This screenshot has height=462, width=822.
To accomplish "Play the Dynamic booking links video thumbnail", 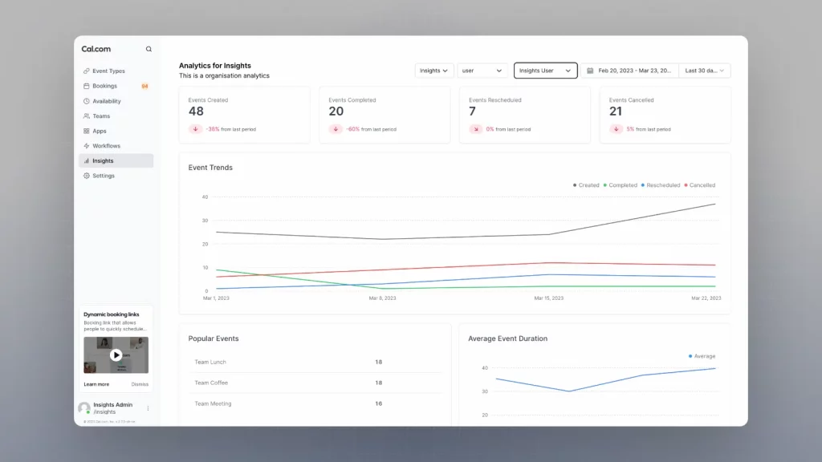I will pyautogui.click(x=116, y=355).
